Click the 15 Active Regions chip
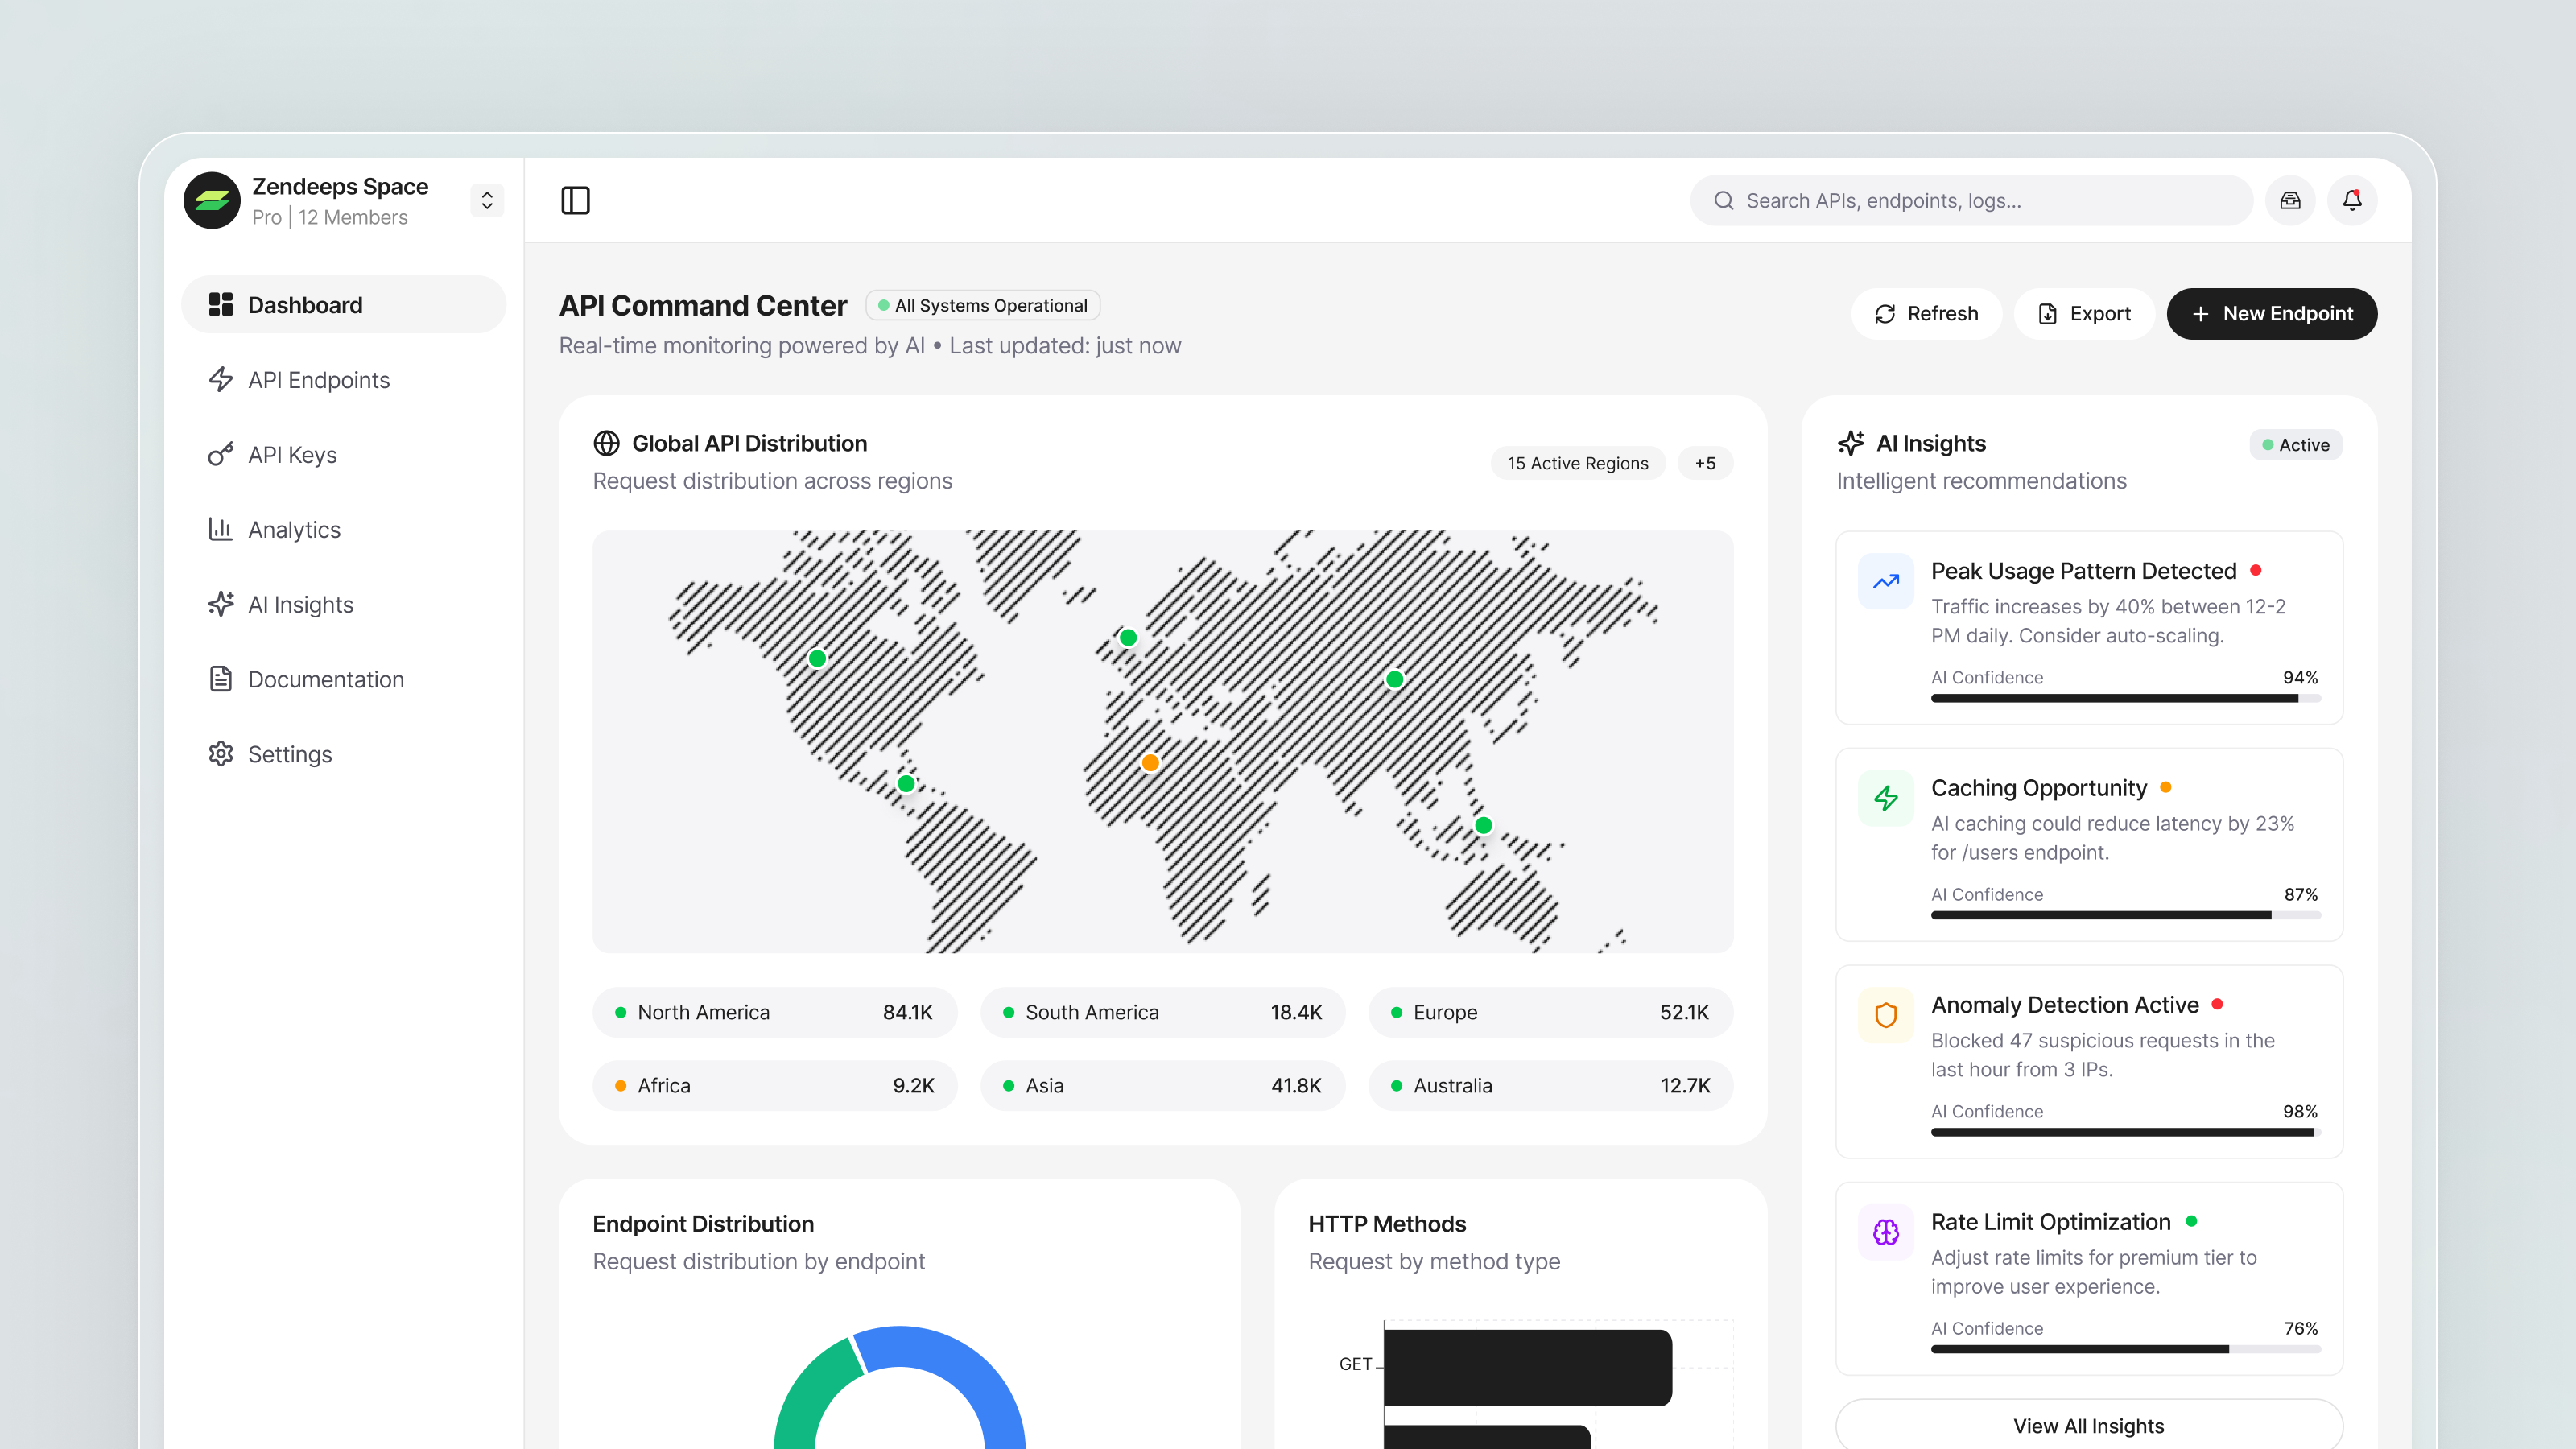This screenshot has width=2576, height=1449. 1577,463
